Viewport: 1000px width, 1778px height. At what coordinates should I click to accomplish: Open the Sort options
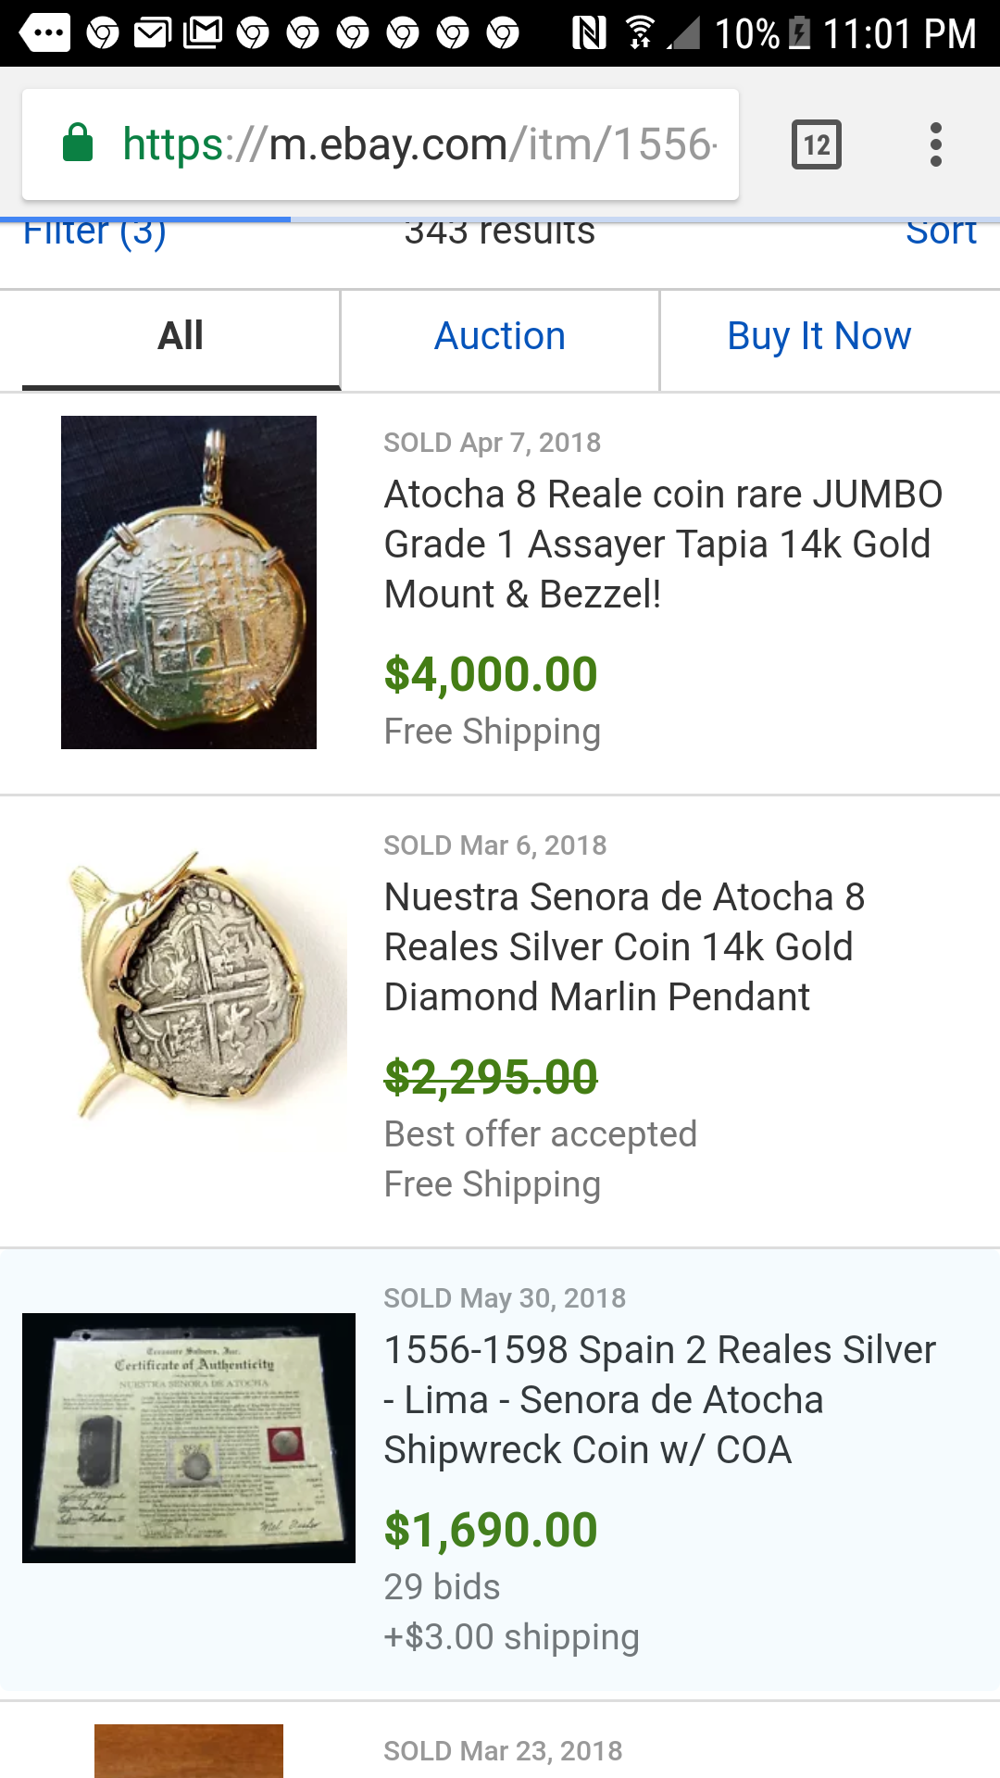tap(940, 233)
